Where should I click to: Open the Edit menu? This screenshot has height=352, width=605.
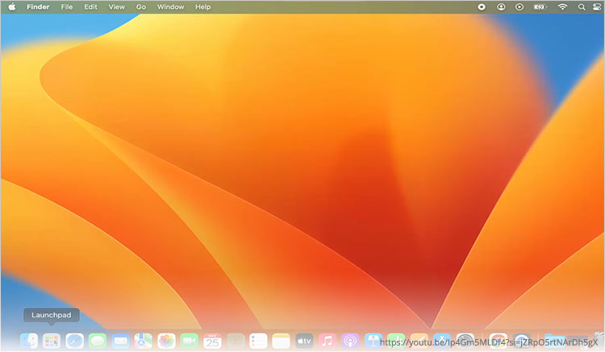click(90, 7)
